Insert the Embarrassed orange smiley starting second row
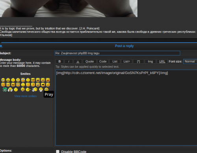Screen dimensions: 197x153 point(3,85)
